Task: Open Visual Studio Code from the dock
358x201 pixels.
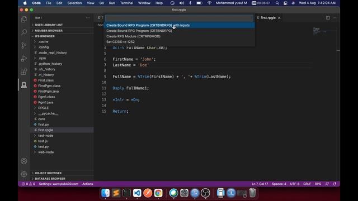Action: [x=137, y=193]
